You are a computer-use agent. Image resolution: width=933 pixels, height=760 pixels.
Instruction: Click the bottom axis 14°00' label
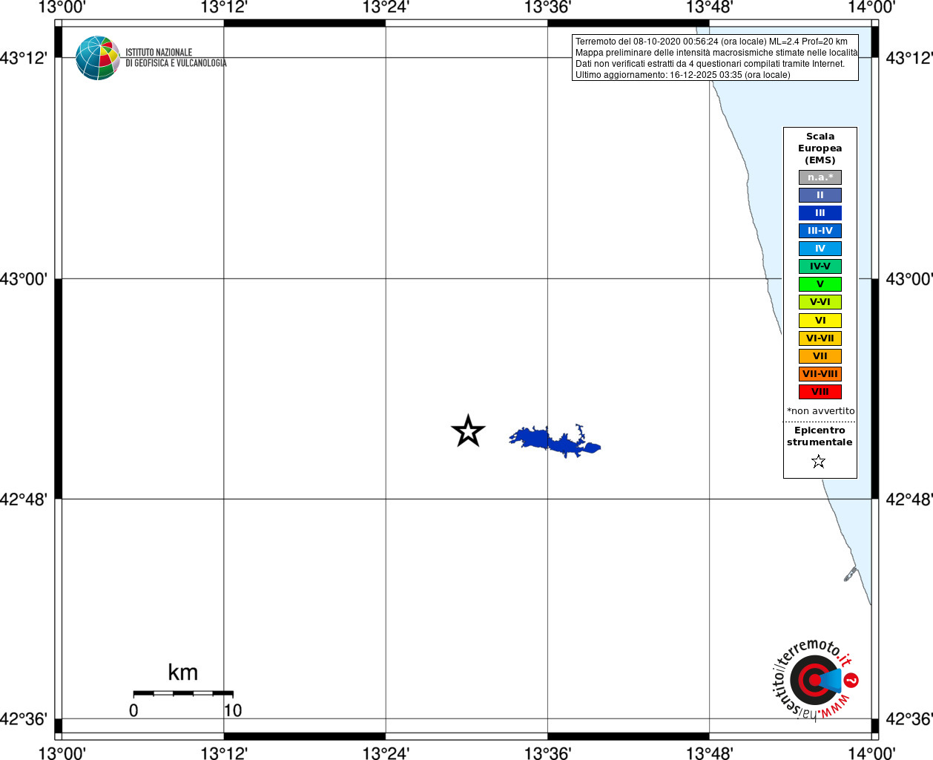pyautogui.click(x=871, y=753)
